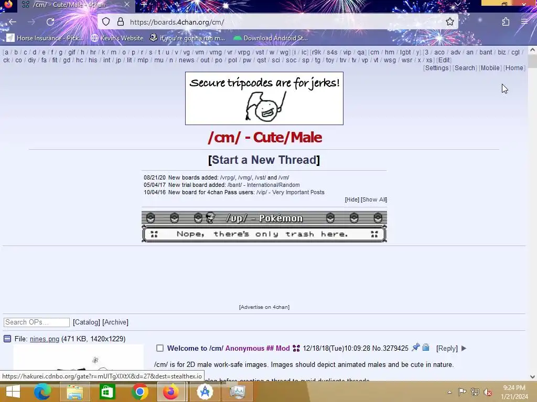Viewport: 537px width, 402px height.
Task: Open the tracking protection shield icon
Action: (106, 22)
